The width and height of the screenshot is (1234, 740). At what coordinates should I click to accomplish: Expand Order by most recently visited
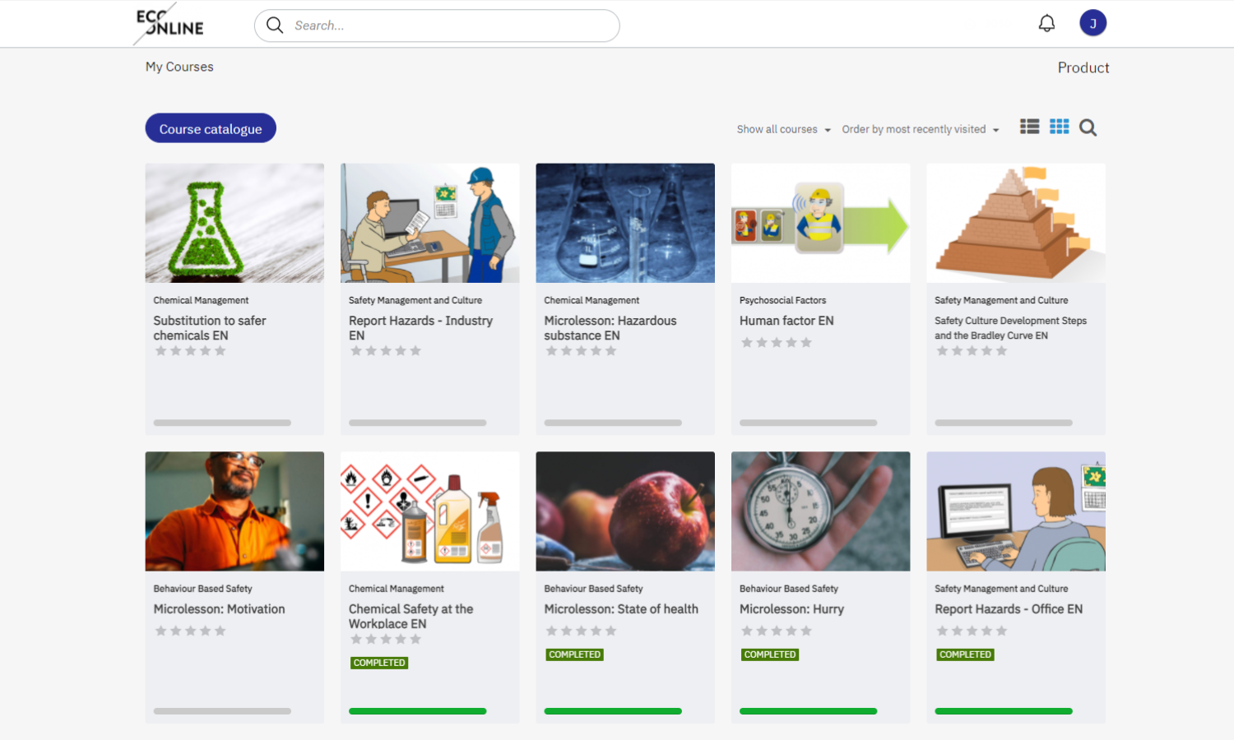(x=921, y=129)
